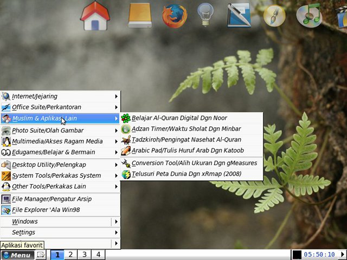Open Conversion Tool/Alih Ukuran Dgn gMeasures

click(191, 163)
